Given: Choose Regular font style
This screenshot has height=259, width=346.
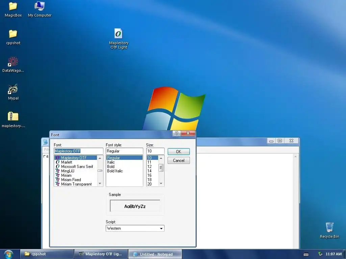Looking at the screenshot, I should pyautogui.click(x=124, y=158).
